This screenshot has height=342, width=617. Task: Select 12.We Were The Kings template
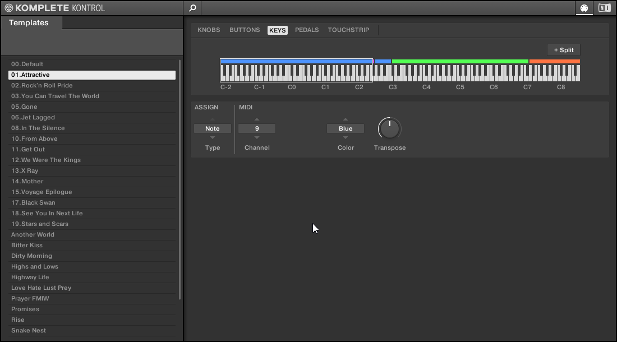tap(92, 160)
